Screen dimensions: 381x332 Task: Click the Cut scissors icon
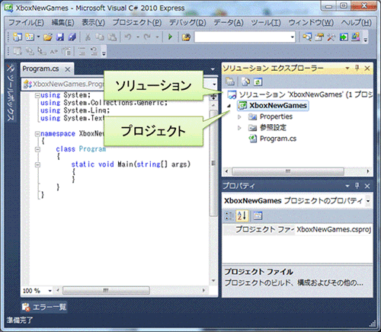(x=88, y=37)
